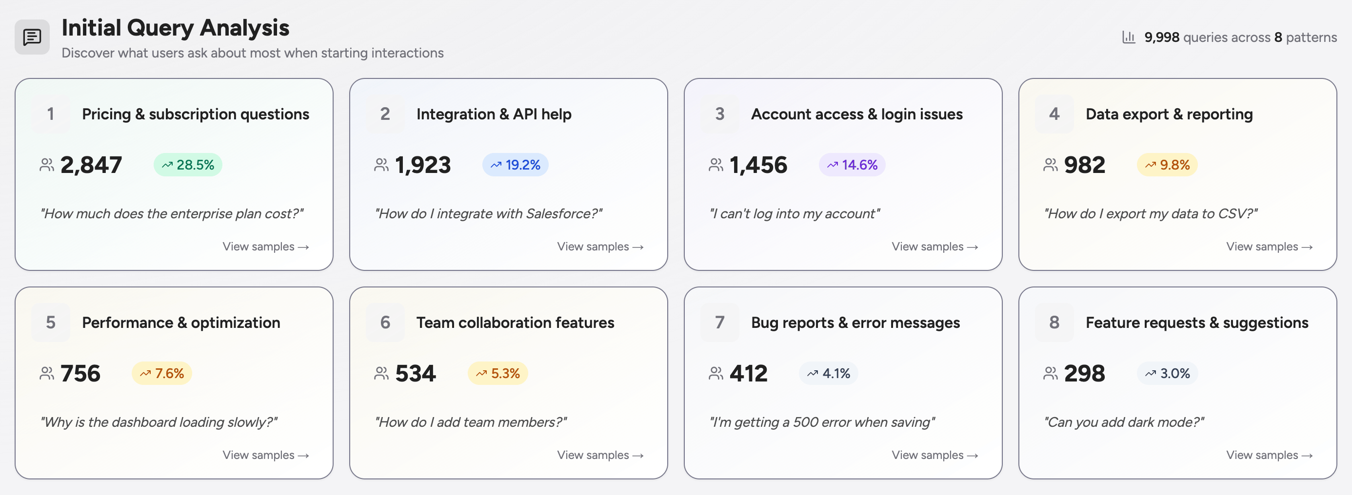Screen dimensions: 1352x495
Task: Click the 3.0% trend badge
Action: coord(1167,373)
